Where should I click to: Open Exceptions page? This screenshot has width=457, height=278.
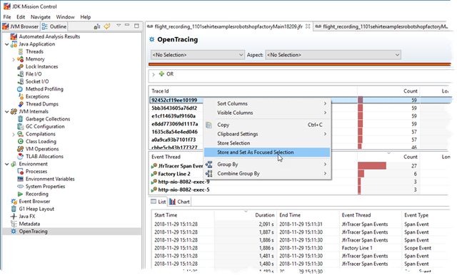pos(37,96)
